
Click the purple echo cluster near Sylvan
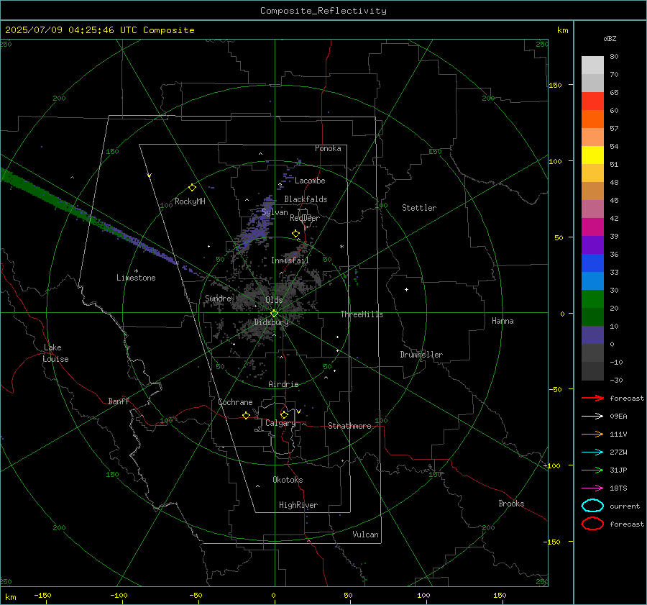click(258, 225)
